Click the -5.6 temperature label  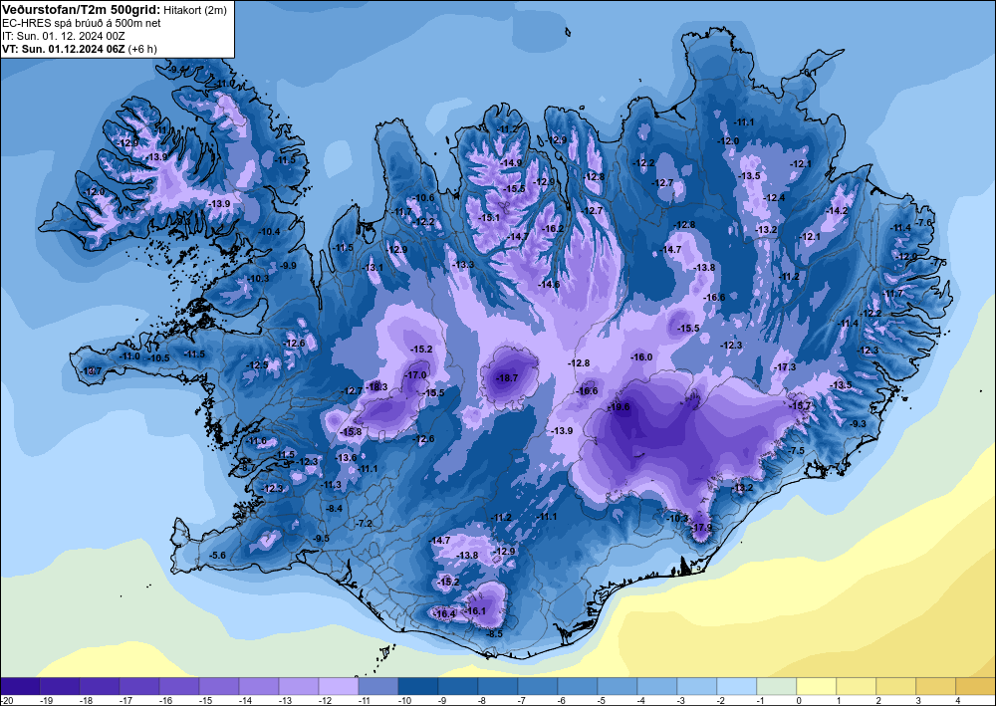pos(217,555)
